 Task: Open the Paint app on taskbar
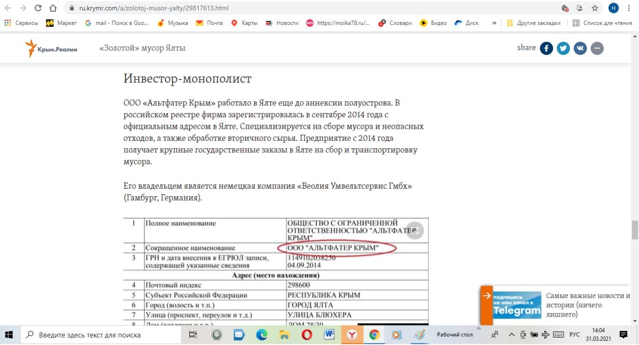pyautogui.click(x=419, y=335)
